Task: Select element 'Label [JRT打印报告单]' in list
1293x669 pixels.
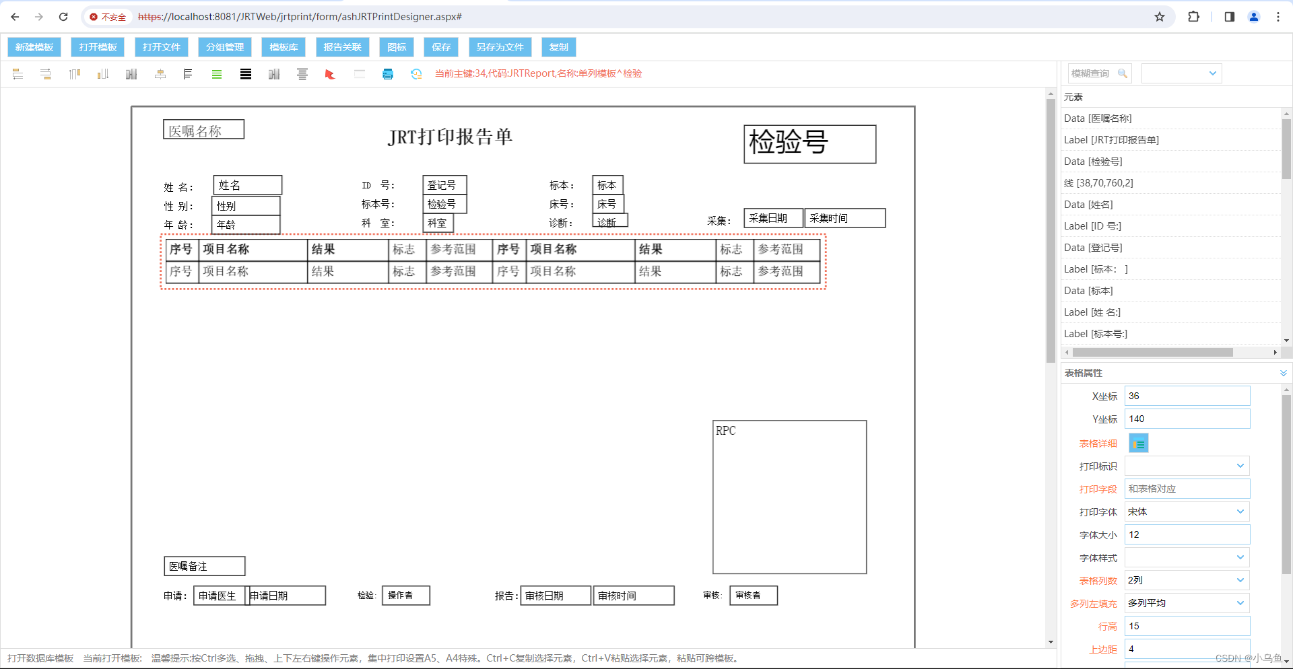Action: tap(1170, 140)
